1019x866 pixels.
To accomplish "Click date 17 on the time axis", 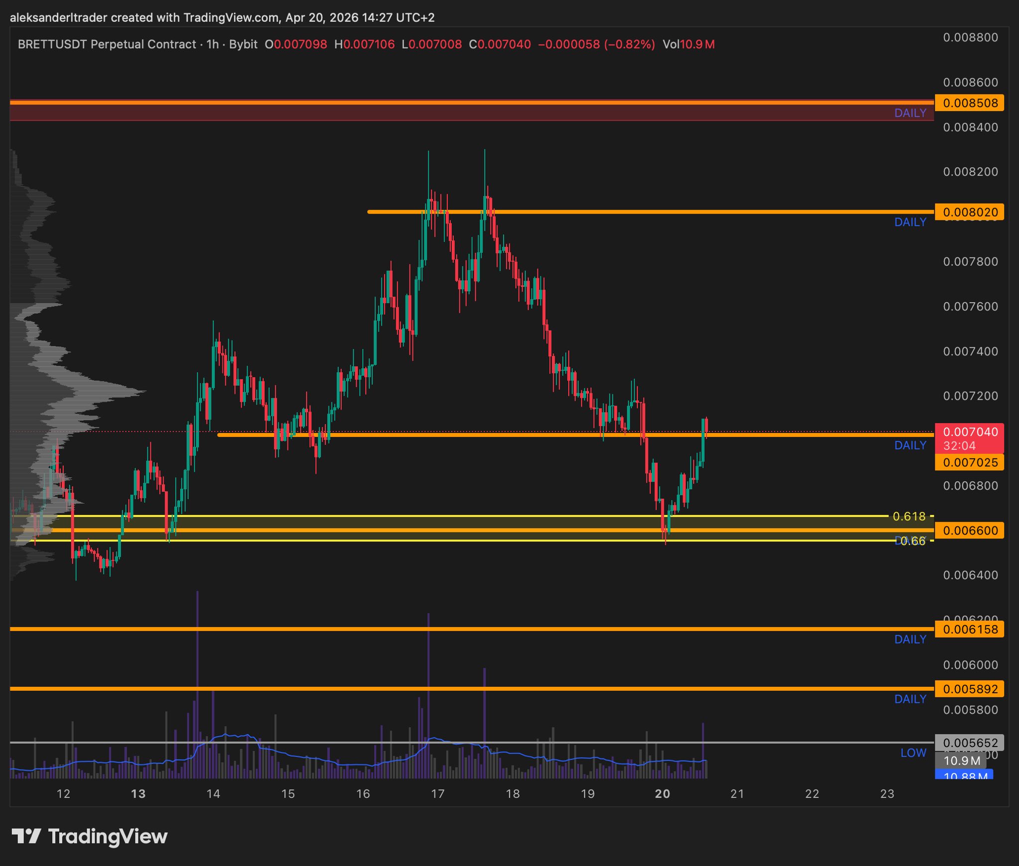I will tap(437, 794).
